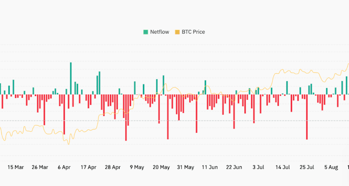Click the green Netflow legend swatch
349x186 pixels.
click(x=146, y=32)
